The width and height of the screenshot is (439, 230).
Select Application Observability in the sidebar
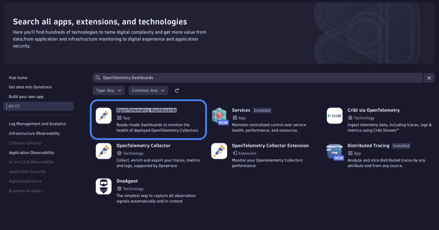pos(32,152)
